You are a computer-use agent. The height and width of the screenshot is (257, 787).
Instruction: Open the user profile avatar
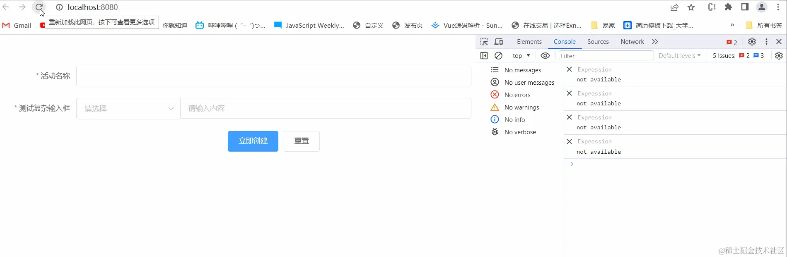pos(761,7)
